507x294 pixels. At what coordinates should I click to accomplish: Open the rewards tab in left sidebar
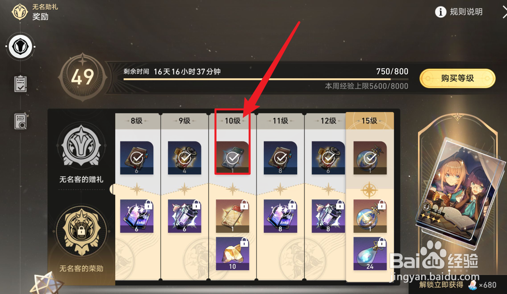20,47
